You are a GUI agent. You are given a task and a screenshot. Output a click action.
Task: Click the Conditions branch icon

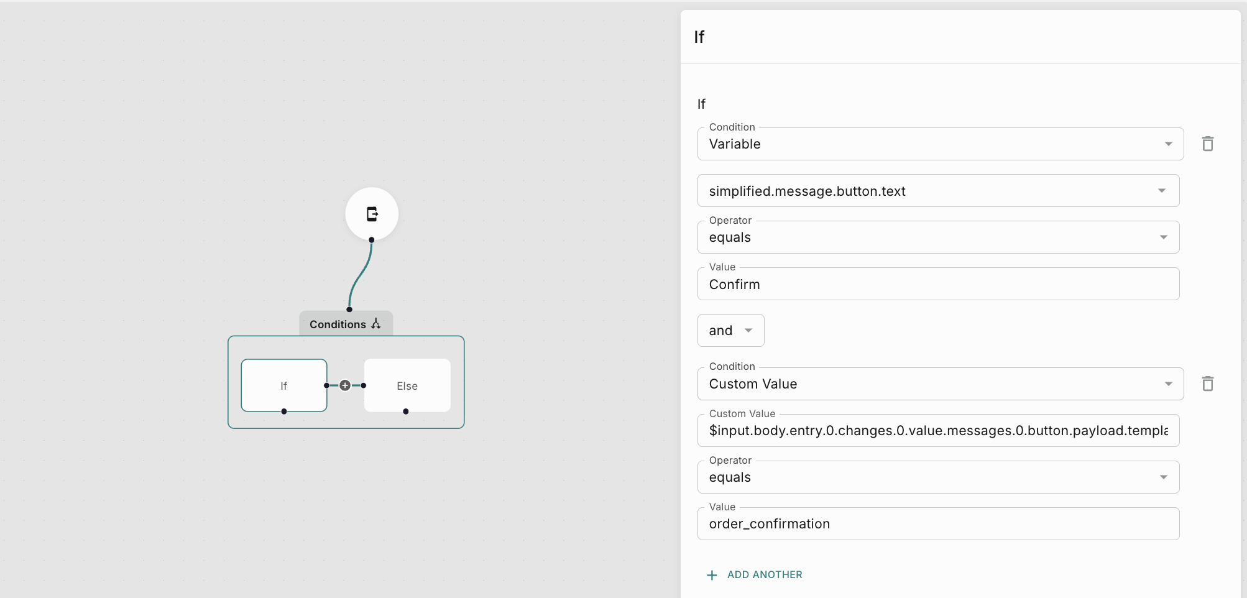[x=376, y=324]
